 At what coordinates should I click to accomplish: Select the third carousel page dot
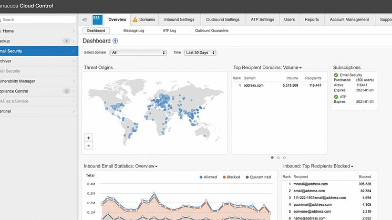click(284, 158)
